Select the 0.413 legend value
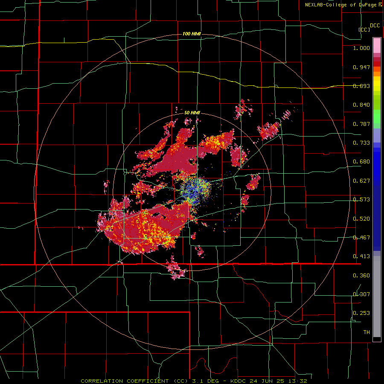The height and width of the screenshot is (384, 384). coord(361,256)
